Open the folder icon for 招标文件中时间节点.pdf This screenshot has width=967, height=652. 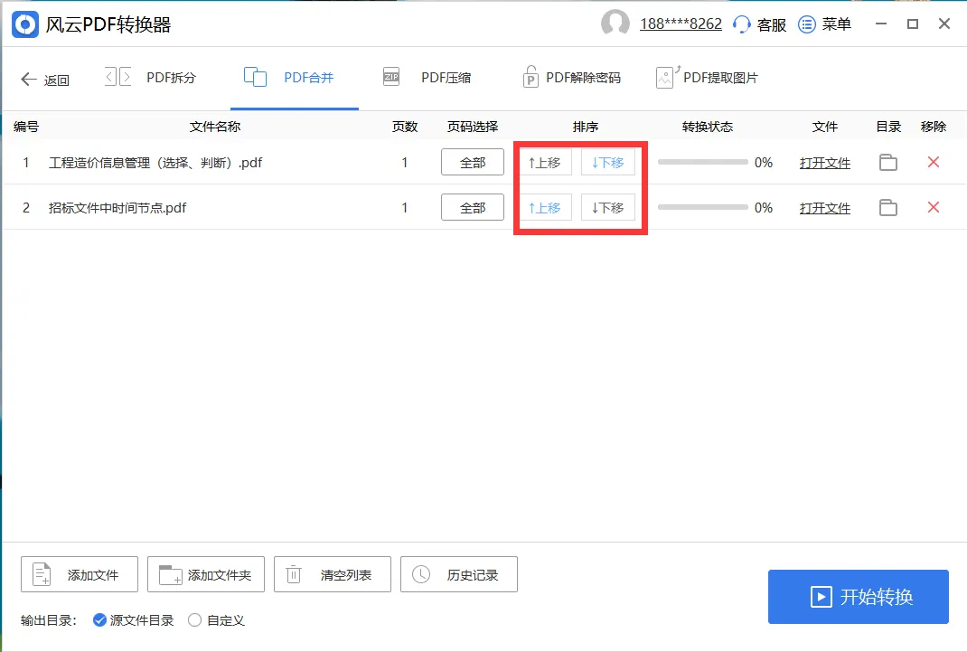(x=887, y=207)
